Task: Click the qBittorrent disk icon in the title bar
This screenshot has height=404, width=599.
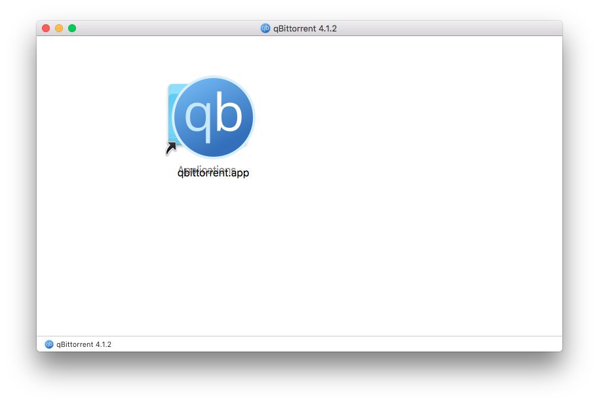Action: click(x=265, y=28)
